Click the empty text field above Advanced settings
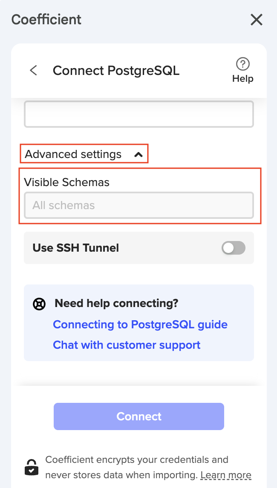277x488 pixels. [x=139, y=114]
